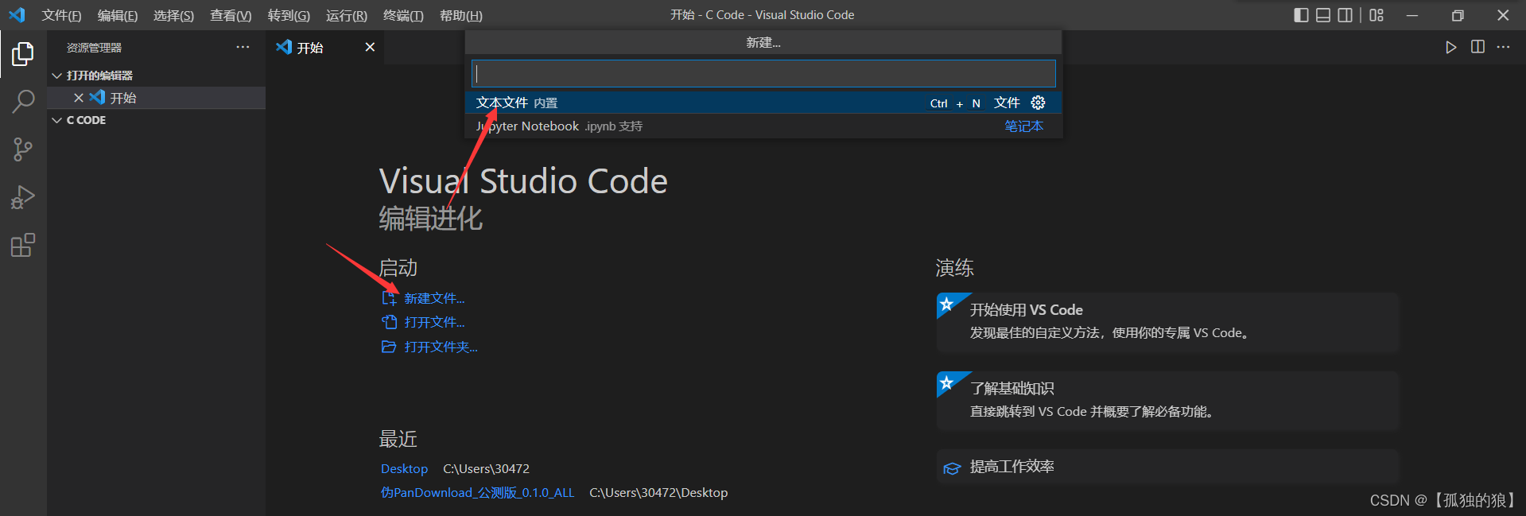Toggle secondary side bar layout icon
Viewport: 1526px width, 516px height.
click(x=1345, y=15)
